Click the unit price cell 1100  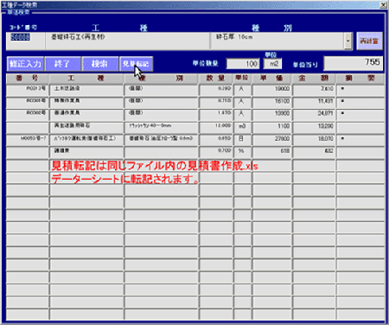coord(271,127)
